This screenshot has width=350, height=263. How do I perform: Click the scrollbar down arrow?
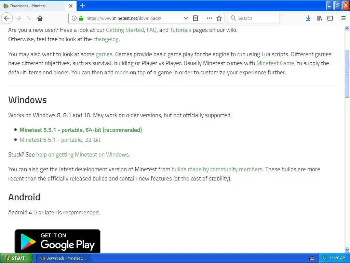[347, 250]
